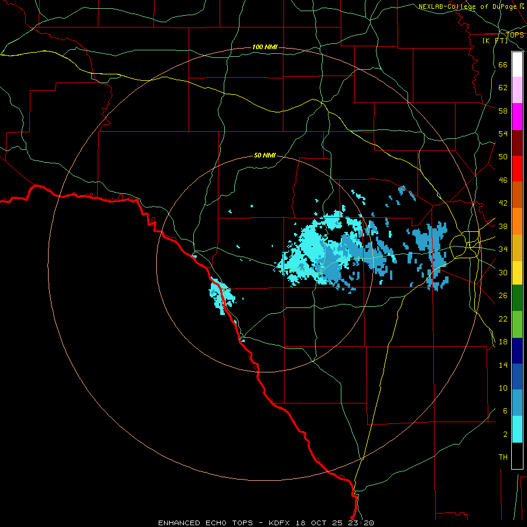This screenshot has width=527, height=527.
Task: Click the NEXLAB-College of DuPage credit text
Action: coord(467,6)
